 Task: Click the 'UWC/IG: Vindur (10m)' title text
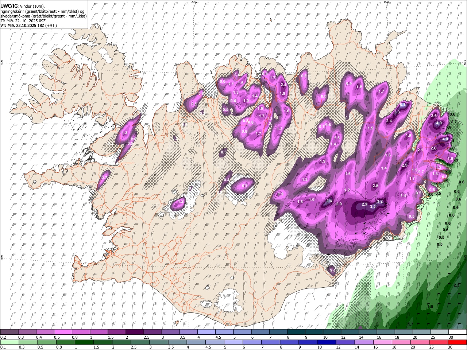23,6
